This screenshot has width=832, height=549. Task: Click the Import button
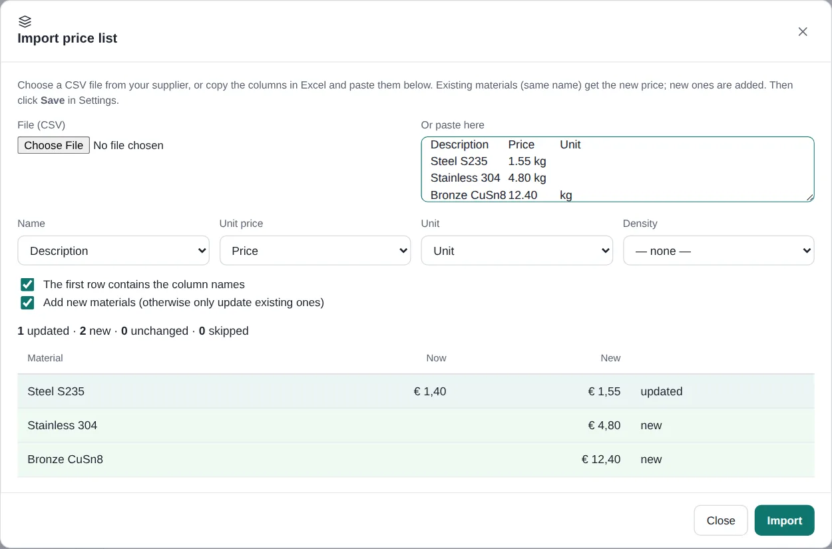(784, 520)
